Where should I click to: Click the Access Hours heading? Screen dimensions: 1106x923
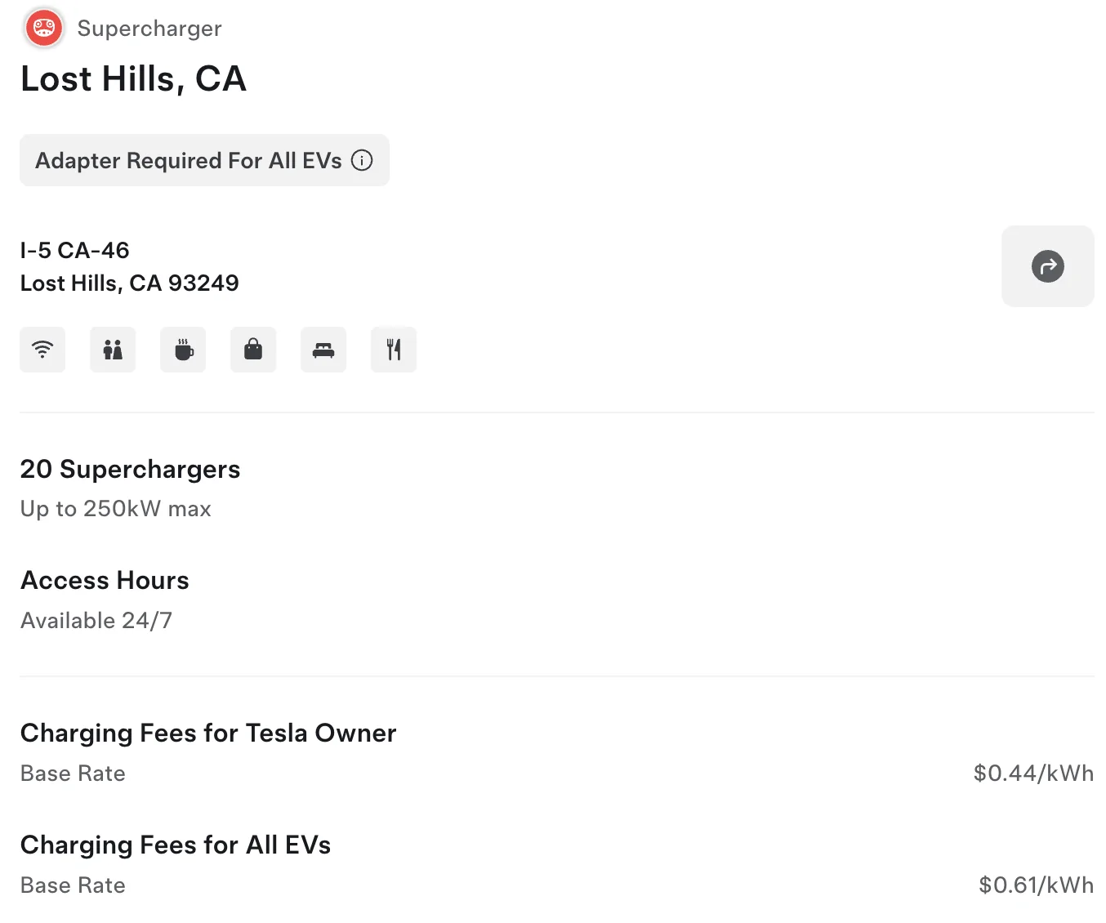click(x=105, y=580)
